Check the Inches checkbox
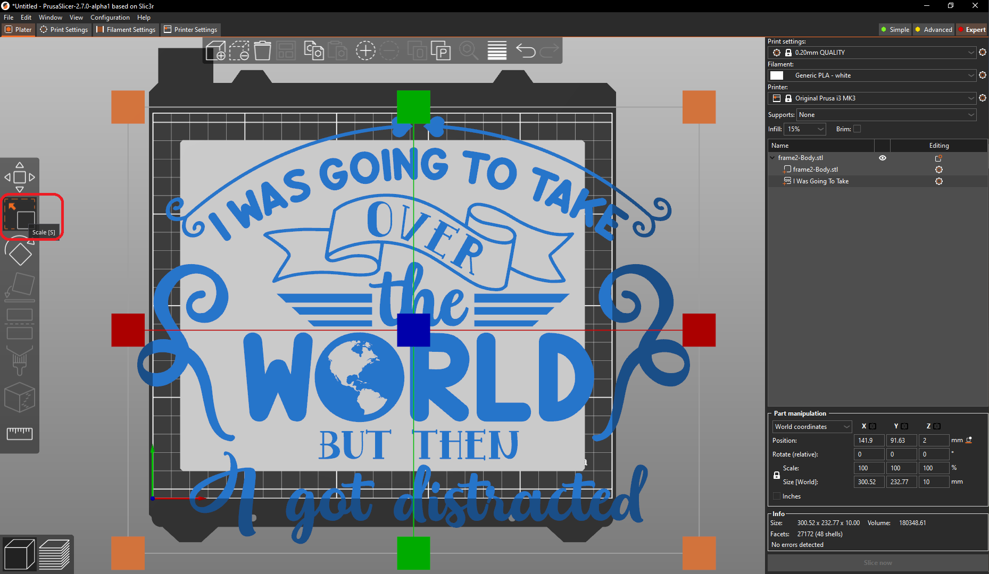Image resolution: width=989 pixels, height=574 pixels. pos(777,496)
